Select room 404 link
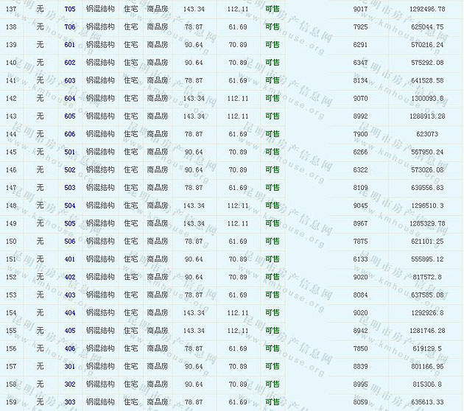The width and height of the screenshot is (464, 411). 70,313
